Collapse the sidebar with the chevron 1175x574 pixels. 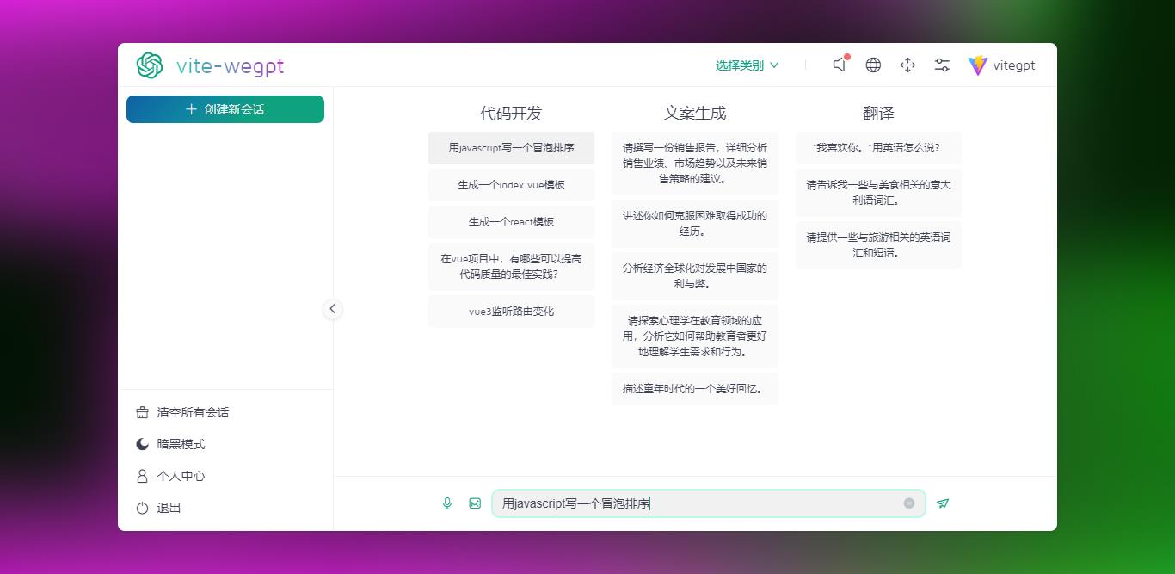click(x=333, y=309)
